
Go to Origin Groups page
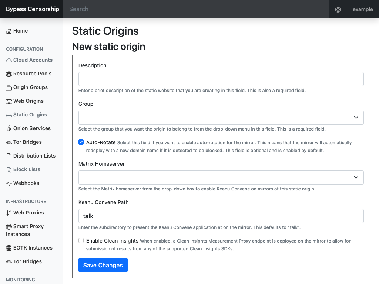(x=30, y=88)
